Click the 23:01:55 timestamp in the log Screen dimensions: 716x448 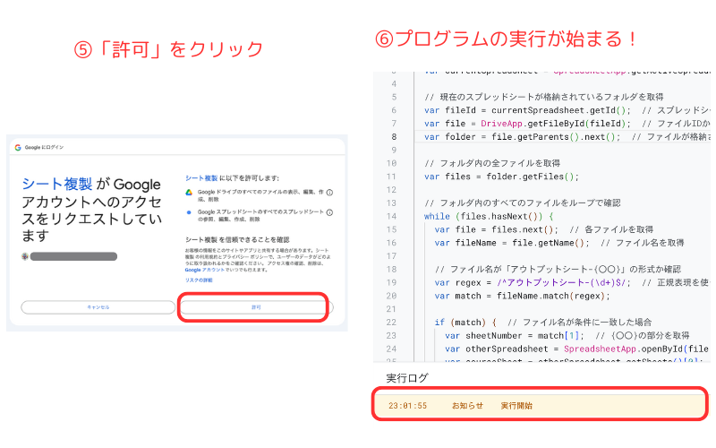coord(408,406)
